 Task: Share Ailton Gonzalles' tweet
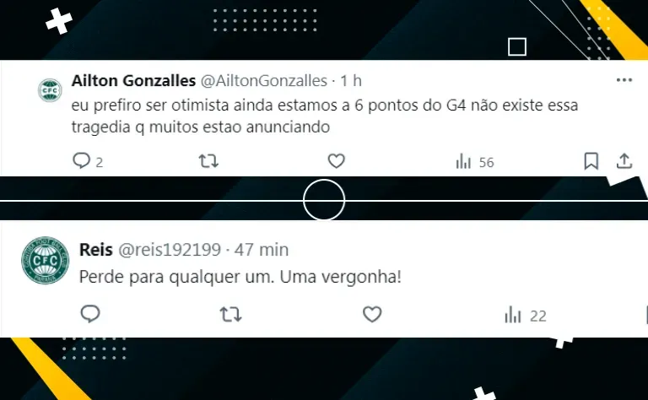624,160
